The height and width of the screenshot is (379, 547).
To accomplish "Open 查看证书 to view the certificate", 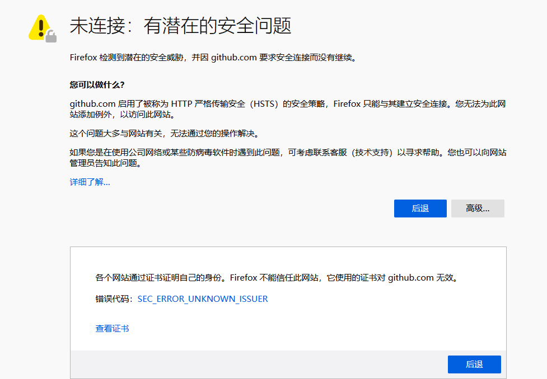I will [x=112, y=328].
